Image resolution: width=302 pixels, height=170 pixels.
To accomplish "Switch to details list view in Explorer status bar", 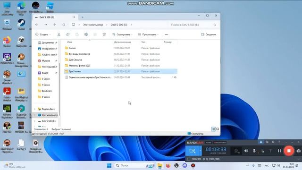I will click(213, 129).
